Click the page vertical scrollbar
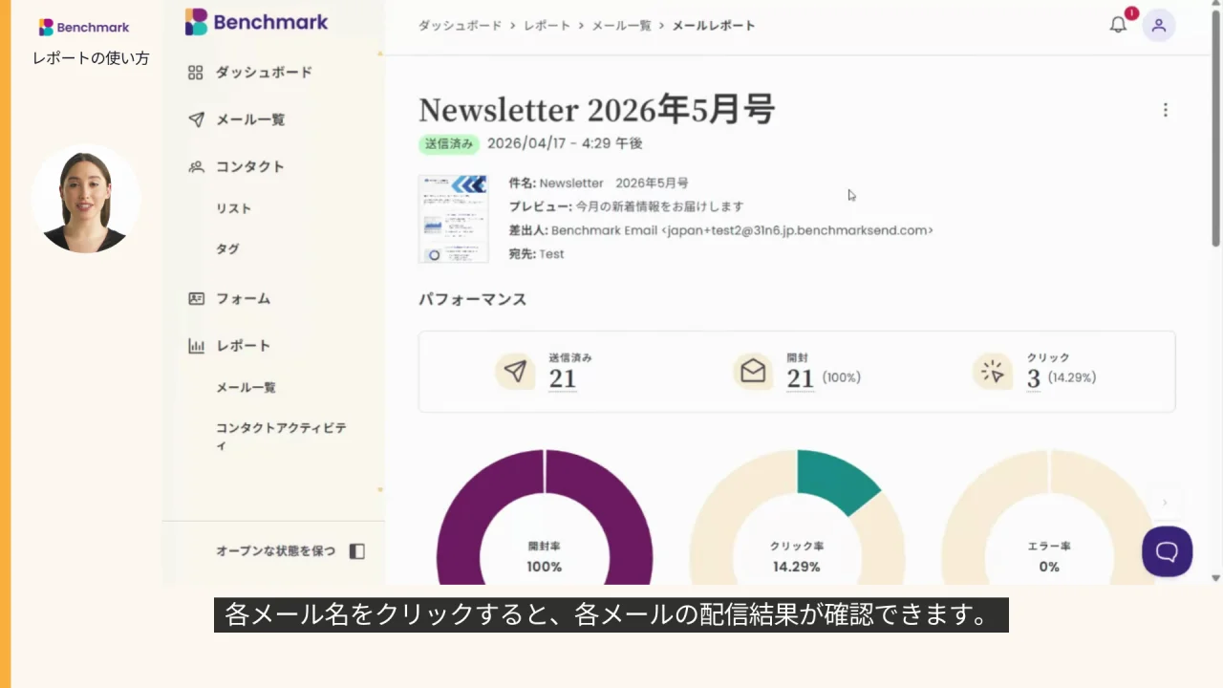The image size is (1223, 688). click(1215, 129)
